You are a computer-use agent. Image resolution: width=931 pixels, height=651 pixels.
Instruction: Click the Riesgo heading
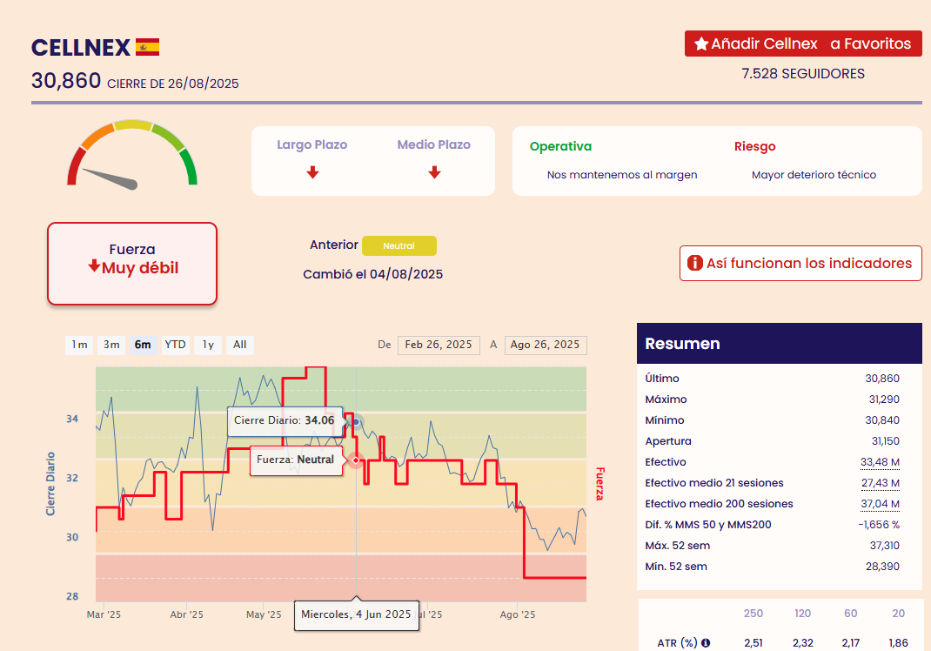[754, 147]
